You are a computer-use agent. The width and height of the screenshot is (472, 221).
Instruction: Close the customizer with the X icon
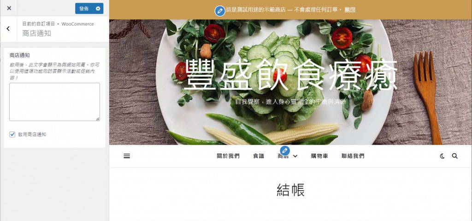click(x=9, y=8)
